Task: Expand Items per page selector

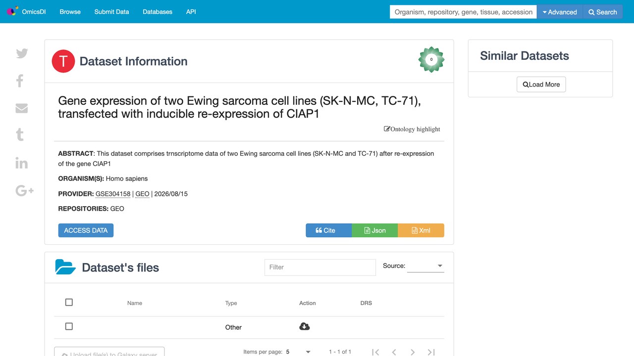Action: [x=299, y=352]
